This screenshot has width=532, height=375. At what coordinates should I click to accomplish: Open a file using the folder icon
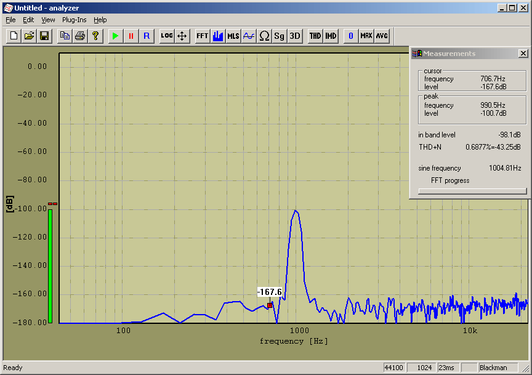[x=29, y=36]
